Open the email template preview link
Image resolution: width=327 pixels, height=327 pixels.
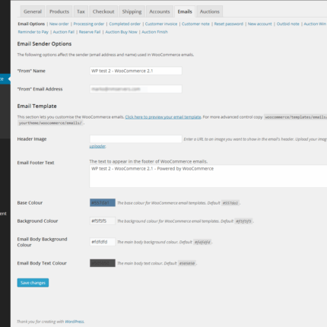[163, 117]
